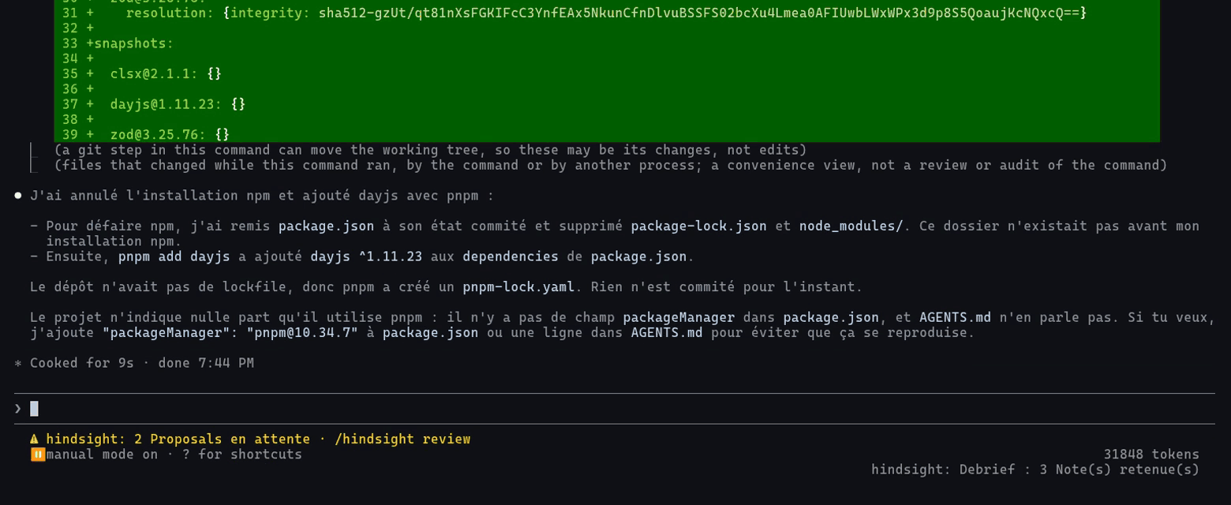Viewport: 1231px width, 505px height.
Task: Click the manual mode pause icon
Action: [x=37, y=454]
